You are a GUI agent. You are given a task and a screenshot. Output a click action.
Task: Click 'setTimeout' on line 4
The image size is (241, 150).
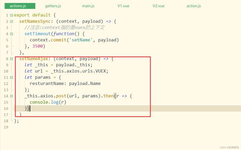click(x=37, y=33)
